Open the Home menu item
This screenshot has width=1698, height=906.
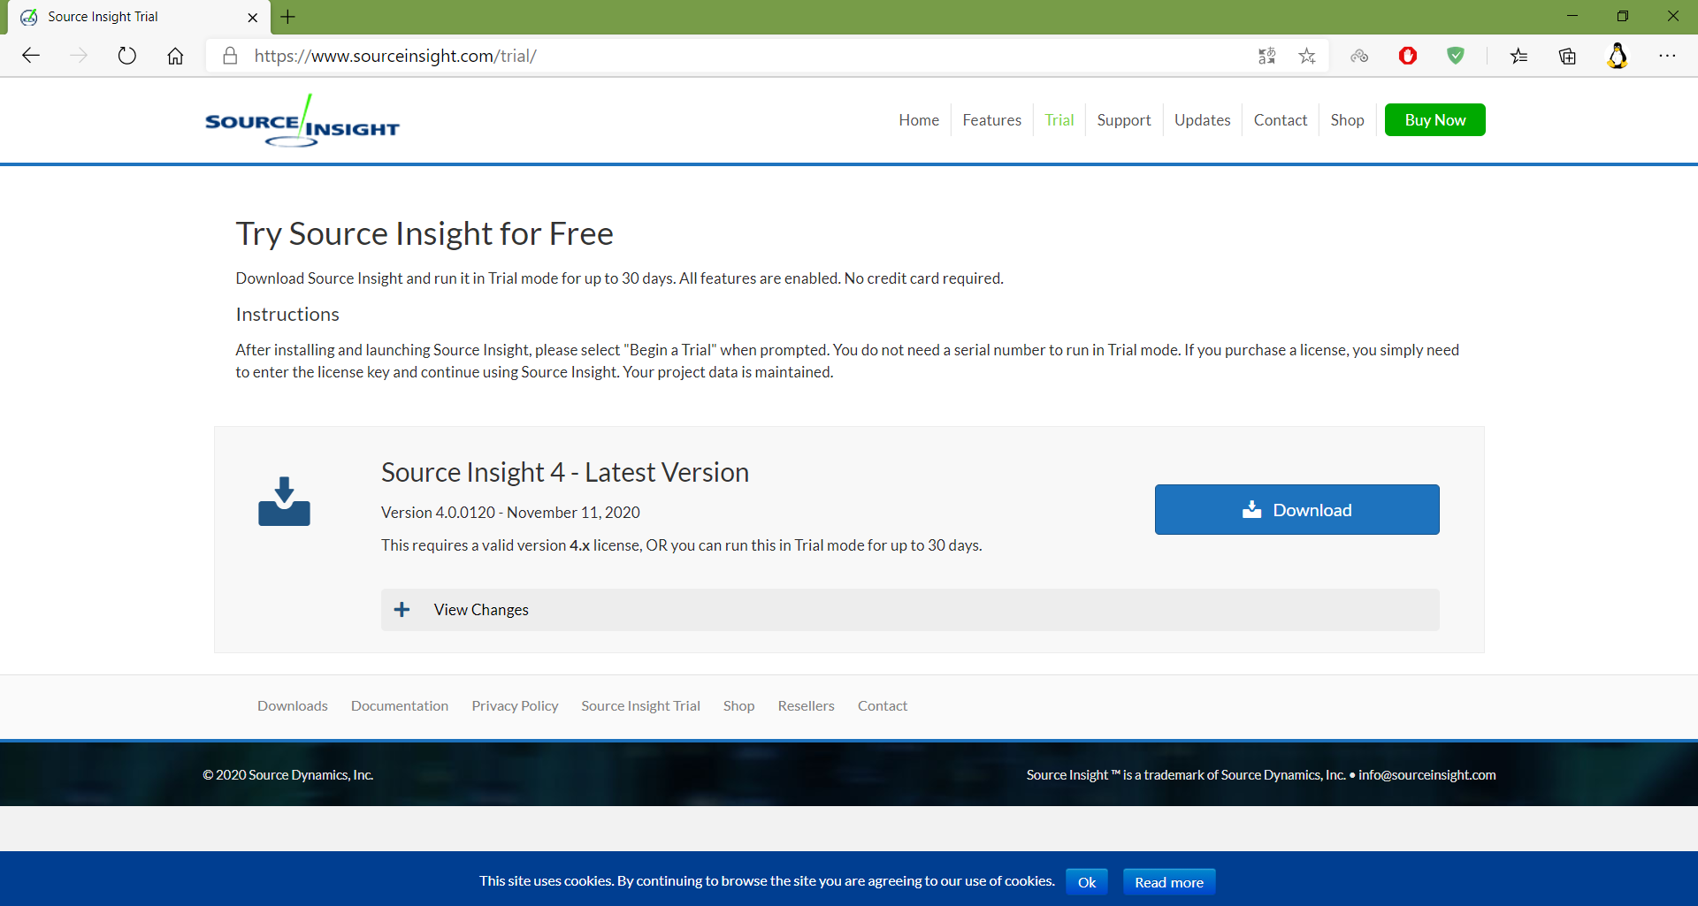point(919,120)
